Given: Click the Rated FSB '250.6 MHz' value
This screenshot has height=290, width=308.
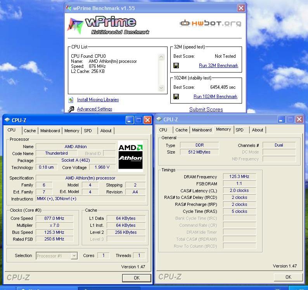Looking at the screenshot, I should [54, 239].
